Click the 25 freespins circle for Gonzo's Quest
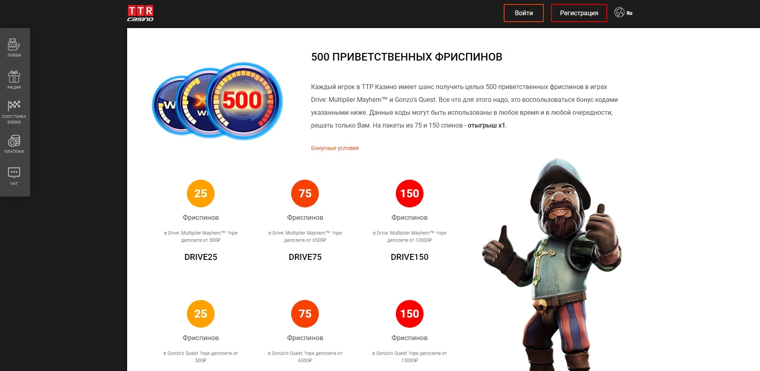The width and height of the screenshot is (760, 371). pyautogui.click(x=201, y=314)
